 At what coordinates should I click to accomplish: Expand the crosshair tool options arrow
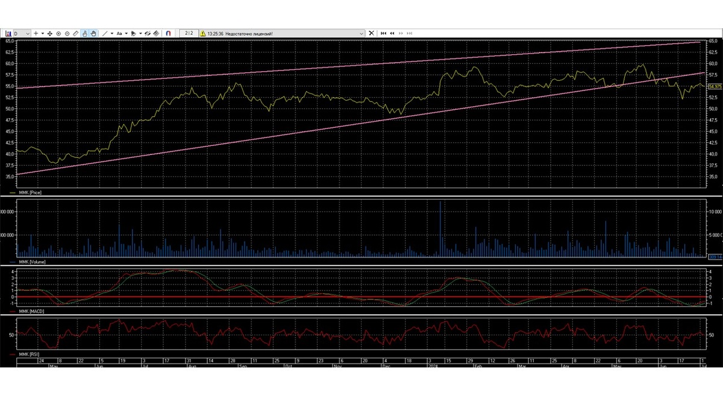coord(43,34)
